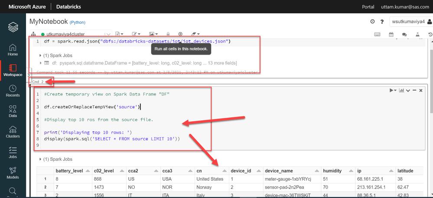This screenshot has width=433, height=198.
Task: Sort by device_name column header
Action: (292, 171)
